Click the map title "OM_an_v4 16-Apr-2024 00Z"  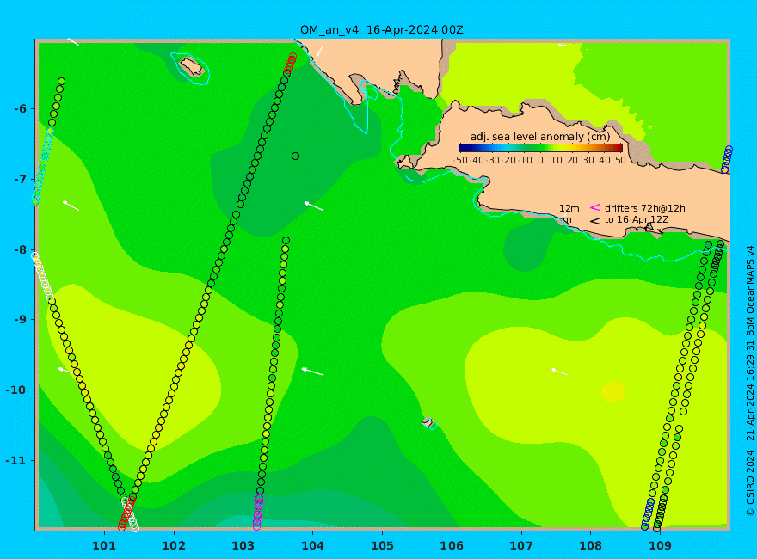click(381, 29)
